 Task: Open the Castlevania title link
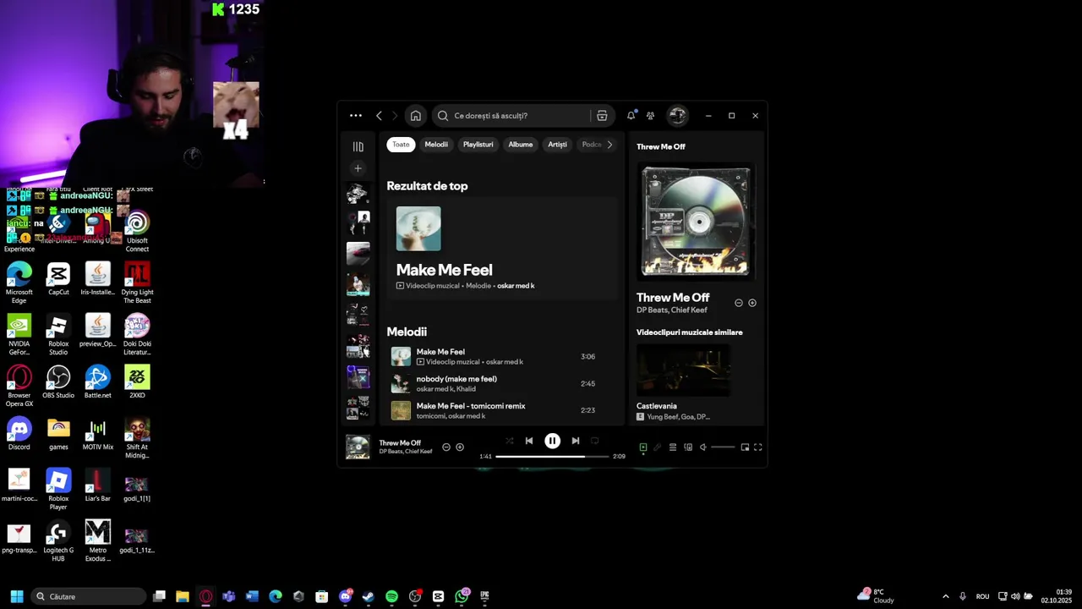click(657, 406)
